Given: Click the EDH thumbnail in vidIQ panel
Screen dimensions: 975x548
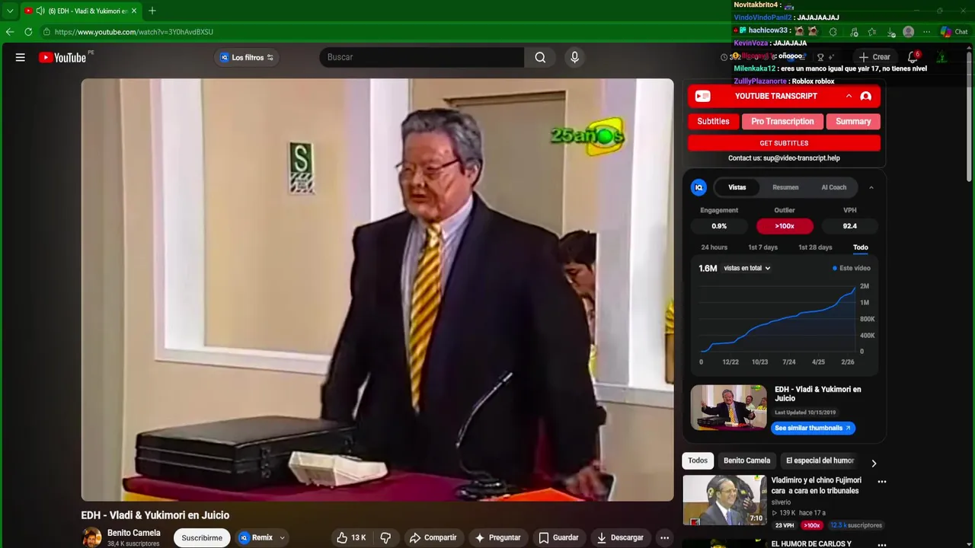Looking at the screenshot, I should (729, 407).
